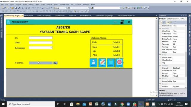Click the Categorized icon in the Properties panel
191x107 pixels.
coord(161,23)
